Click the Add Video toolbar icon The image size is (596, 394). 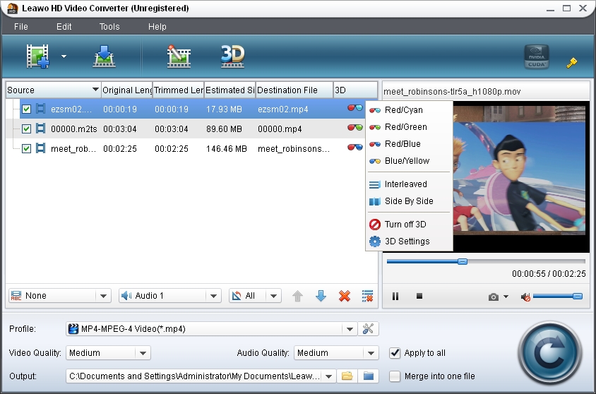click(x=37, y=56)
